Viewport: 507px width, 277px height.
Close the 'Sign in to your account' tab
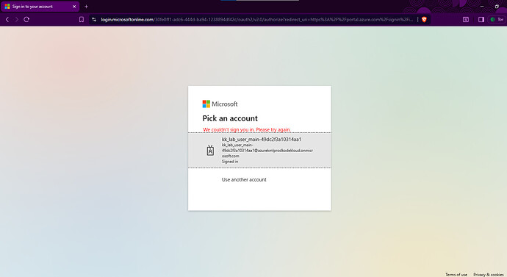[x=74, y=7]
